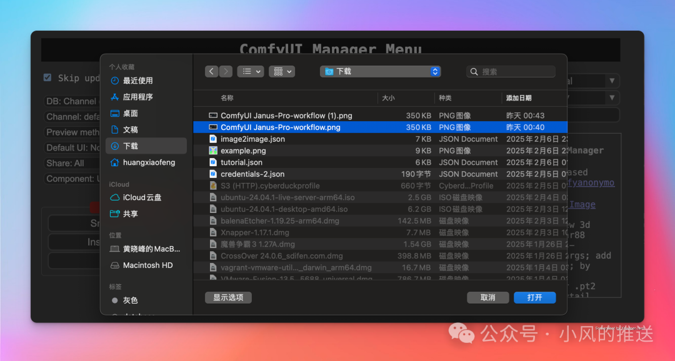This screenshot has width=675, height=361.
Task: Sort by the 种类 column header
Action: pos(445,98)
